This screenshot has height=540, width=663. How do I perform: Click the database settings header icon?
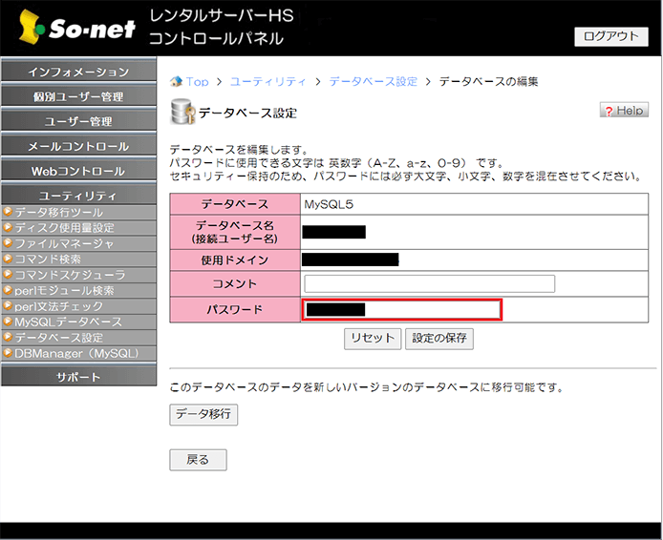point(182,113)
